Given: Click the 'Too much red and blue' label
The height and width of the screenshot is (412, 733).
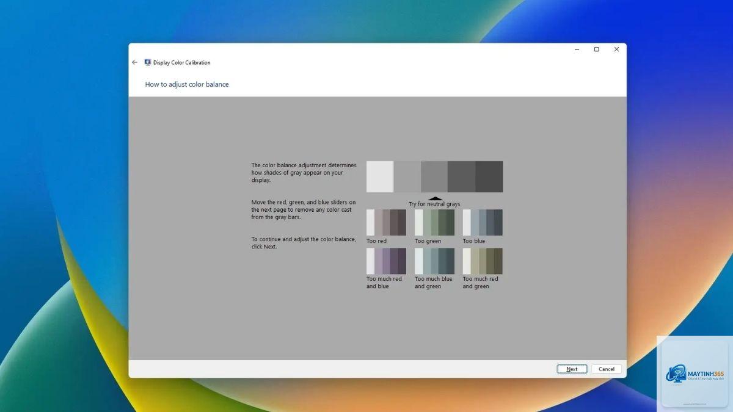Looking at the screenshot, I should pyautogui.click(x=384, y=283).
